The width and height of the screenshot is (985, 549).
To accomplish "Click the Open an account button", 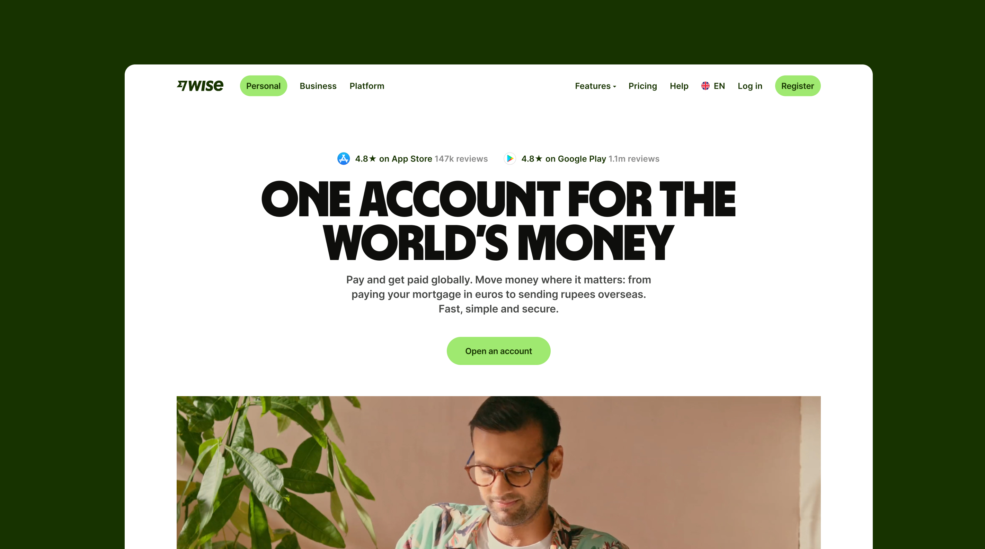I will (499, 351).
